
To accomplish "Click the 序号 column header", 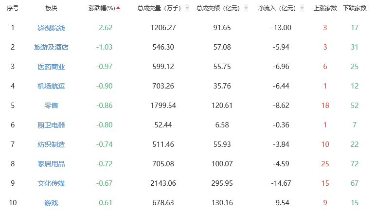I will click(13, 8).
